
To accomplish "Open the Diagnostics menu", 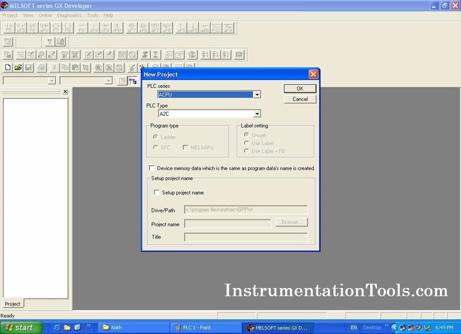I will [69, 15].
